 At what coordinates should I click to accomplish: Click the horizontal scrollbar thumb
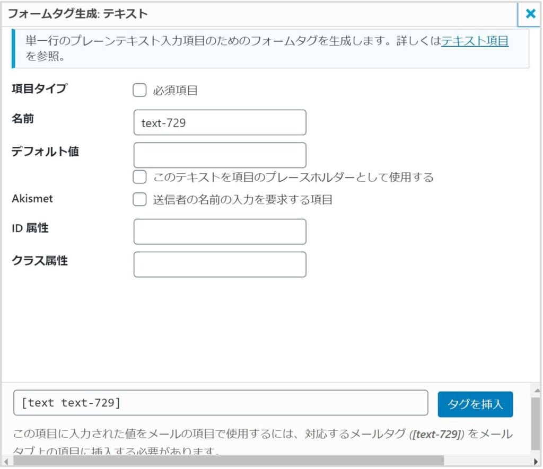tap(229, 461)
